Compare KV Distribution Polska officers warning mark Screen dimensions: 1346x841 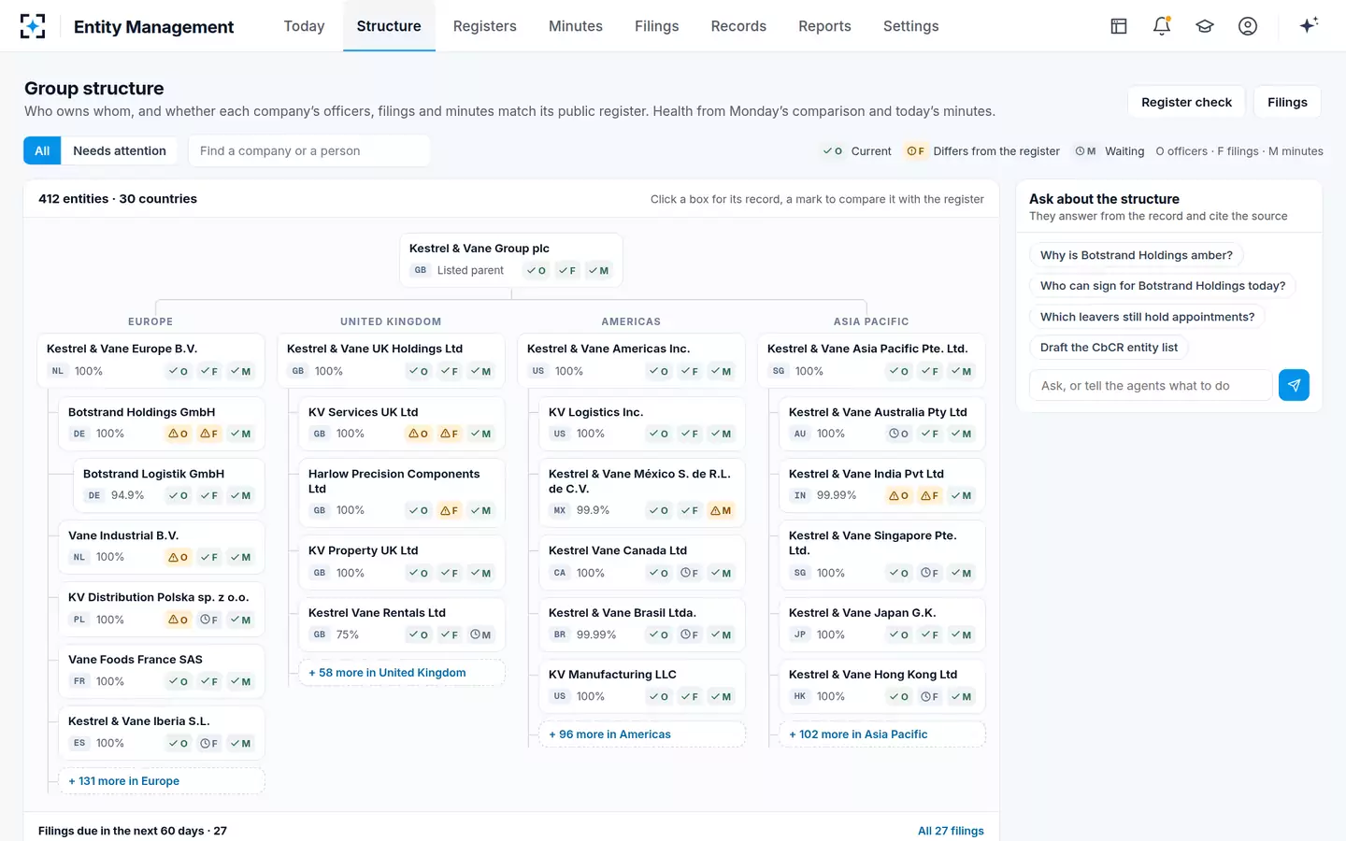point(179,620)
